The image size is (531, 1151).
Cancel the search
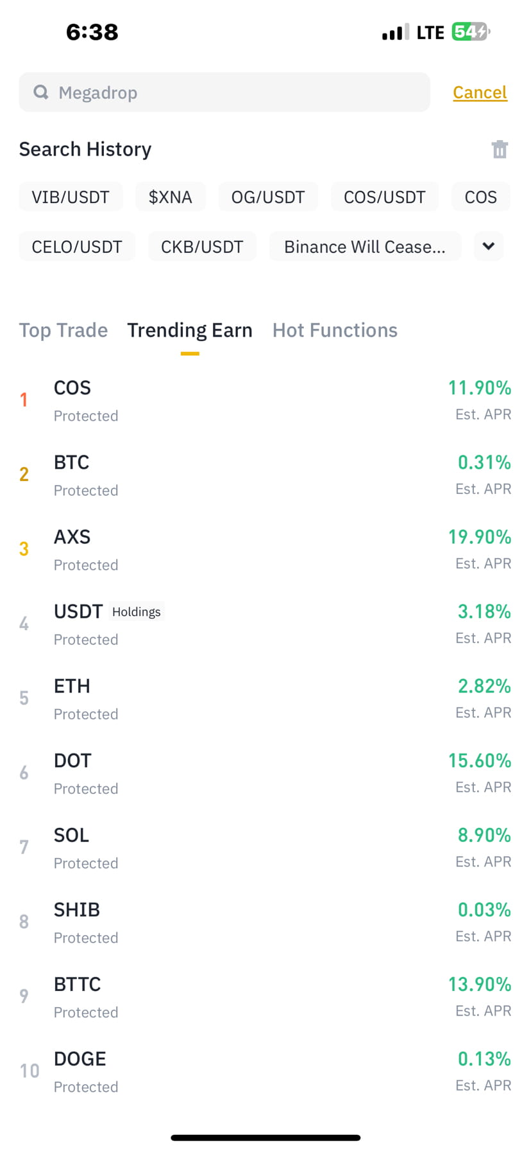point(480,92)
